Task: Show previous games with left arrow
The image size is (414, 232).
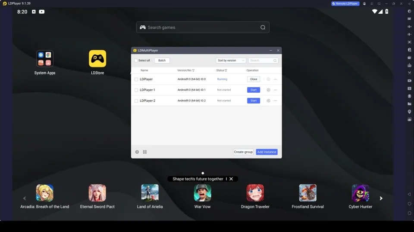Action: [24, 198]
